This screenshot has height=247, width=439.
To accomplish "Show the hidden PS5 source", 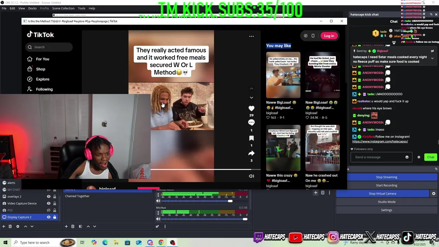I will pyautogui.click(x=49, y=210).
